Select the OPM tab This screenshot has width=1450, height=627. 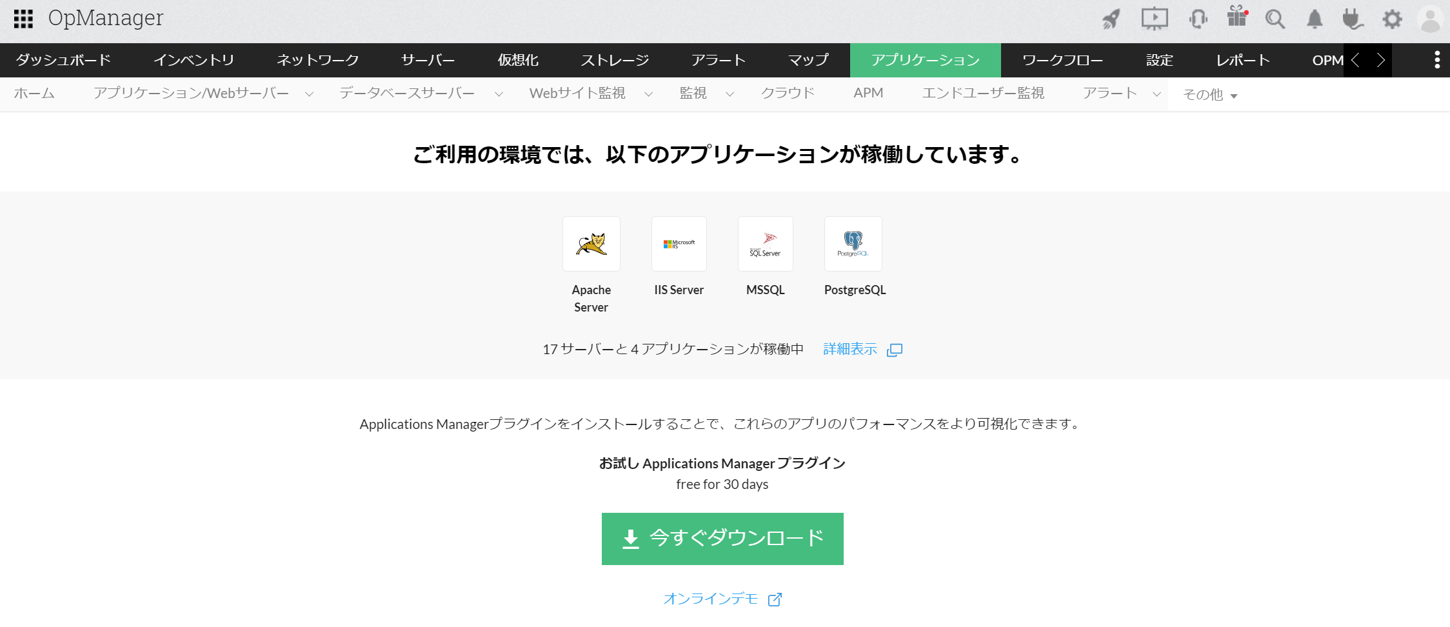pyautogui.click(x=1327, y=60)
